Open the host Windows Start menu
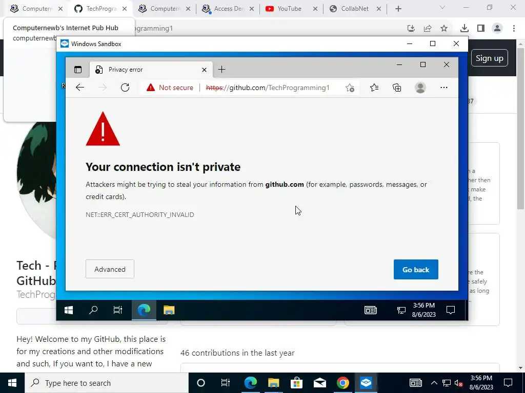 click(x=12, y=383)
